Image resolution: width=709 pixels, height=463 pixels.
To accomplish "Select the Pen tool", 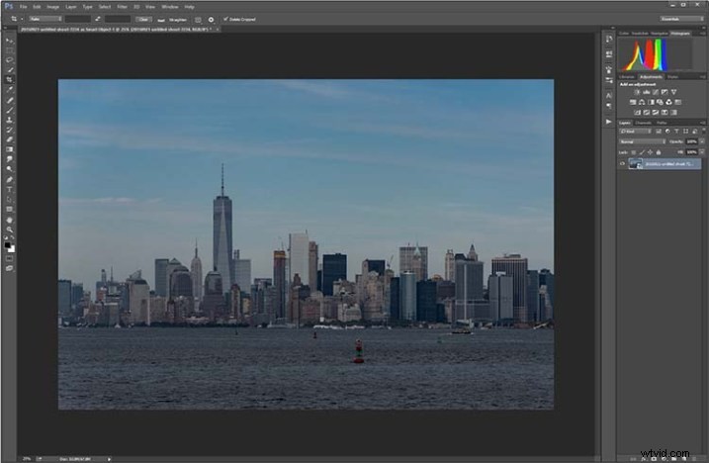I will 10,180.
